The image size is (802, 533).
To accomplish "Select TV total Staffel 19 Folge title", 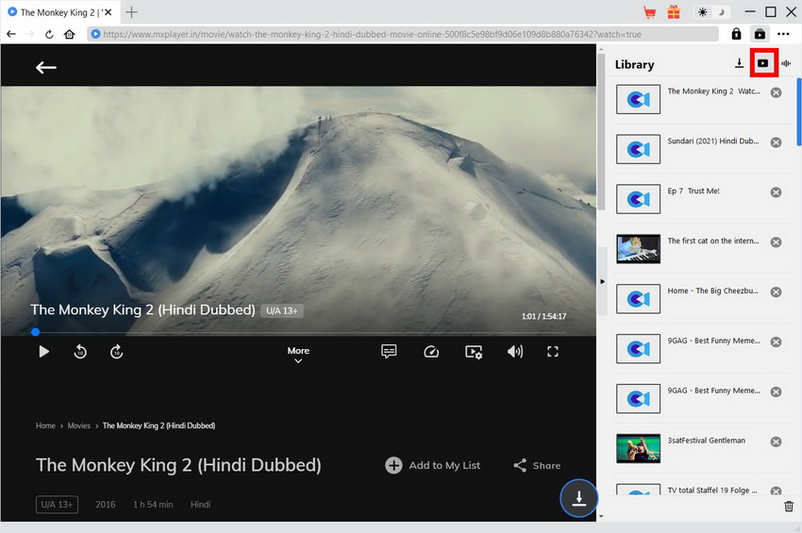I will 712,490.
